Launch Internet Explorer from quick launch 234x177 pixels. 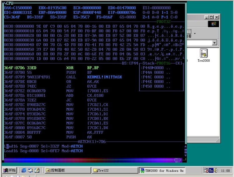point(24,170)
